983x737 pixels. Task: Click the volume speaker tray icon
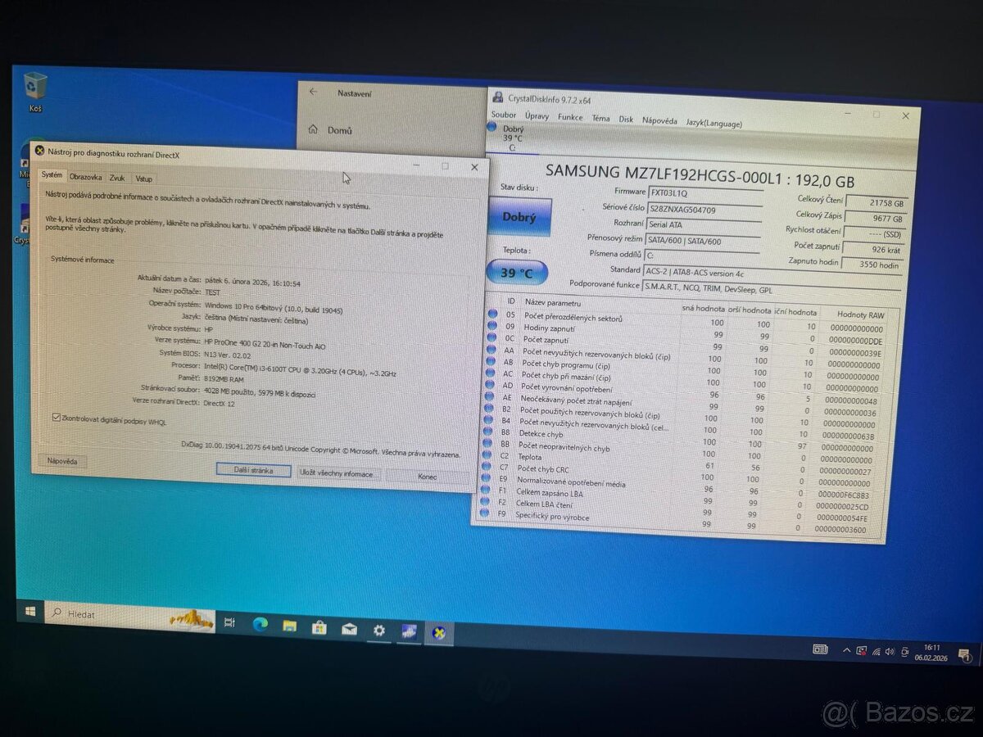pyautogui.click(x=890, y=652)
